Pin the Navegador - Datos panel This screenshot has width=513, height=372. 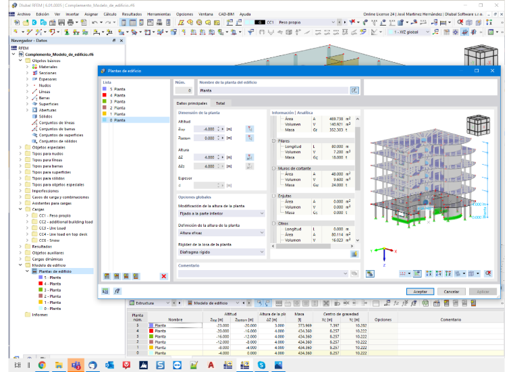(114, 41)
